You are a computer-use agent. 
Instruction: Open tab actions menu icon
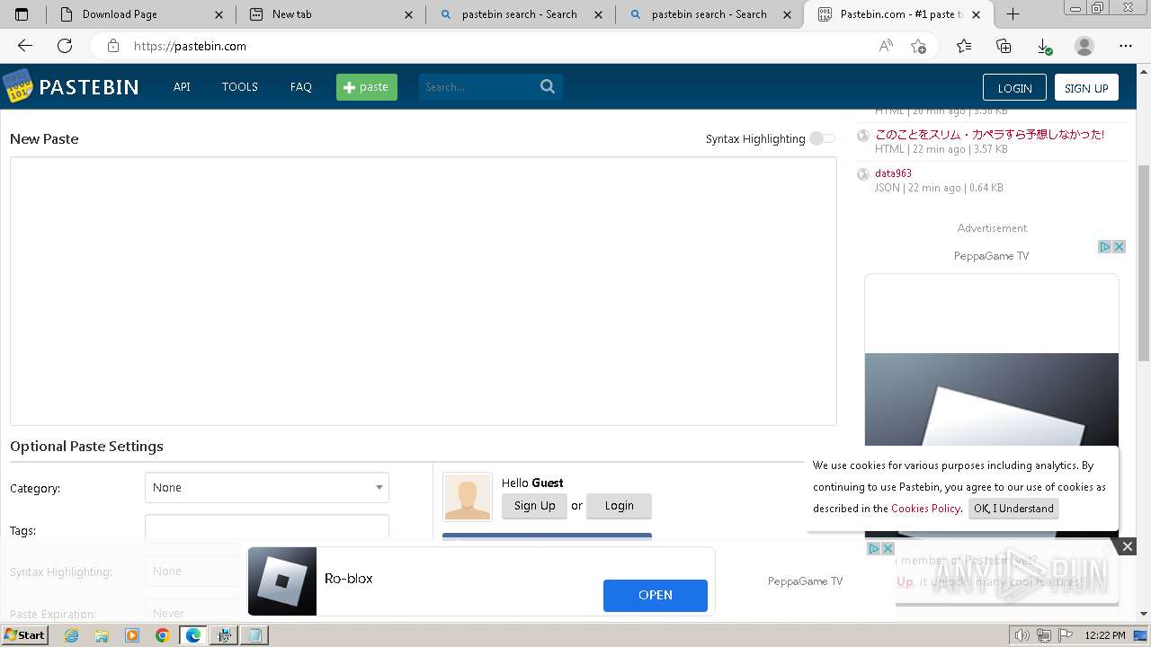pos(22,14)
